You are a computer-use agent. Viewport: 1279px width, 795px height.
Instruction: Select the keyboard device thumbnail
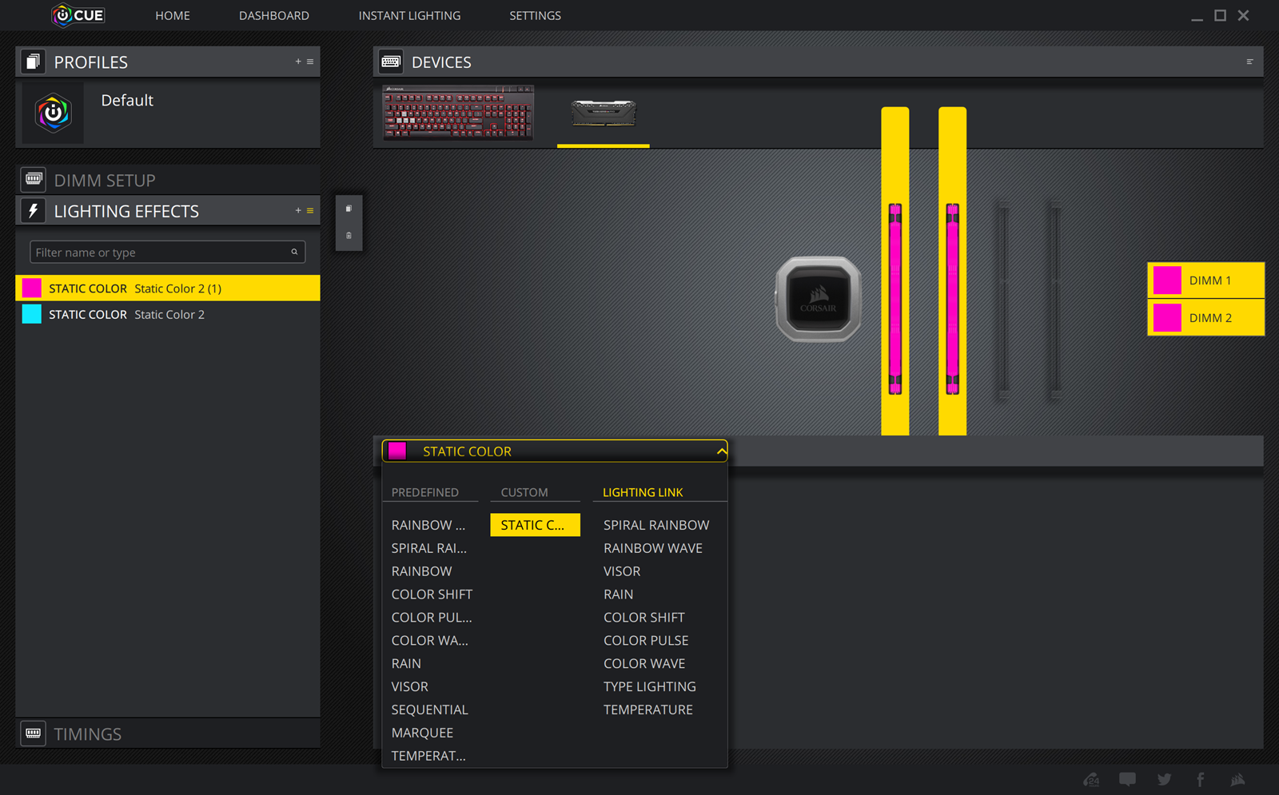pyautogui.click(x=458, y=113)
